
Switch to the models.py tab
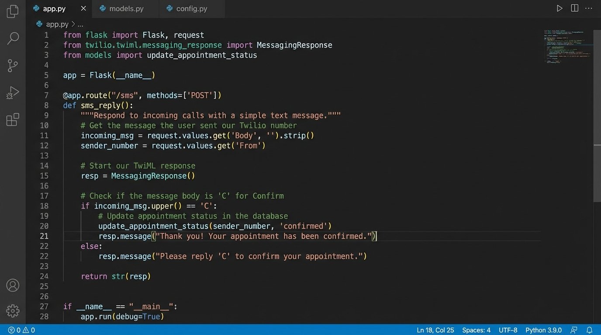pyautogui.click(x=126, y=9)
